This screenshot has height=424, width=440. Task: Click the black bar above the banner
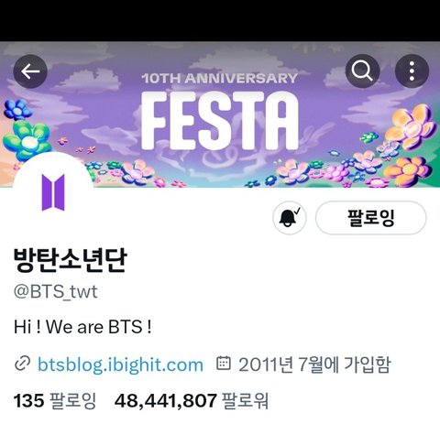pyautogui.click(x=220, y=20)
